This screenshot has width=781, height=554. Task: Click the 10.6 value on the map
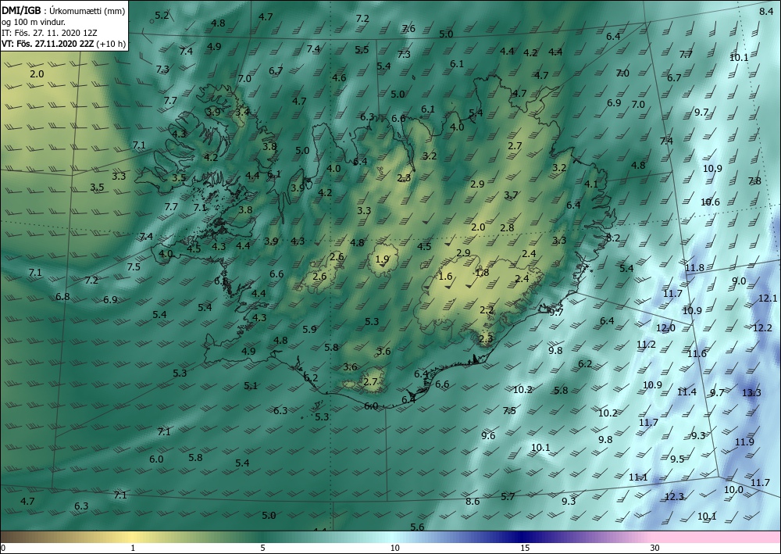[710, 202]
